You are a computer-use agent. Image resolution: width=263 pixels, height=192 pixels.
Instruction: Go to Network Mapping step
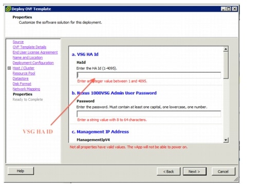[x=26, y=89]
